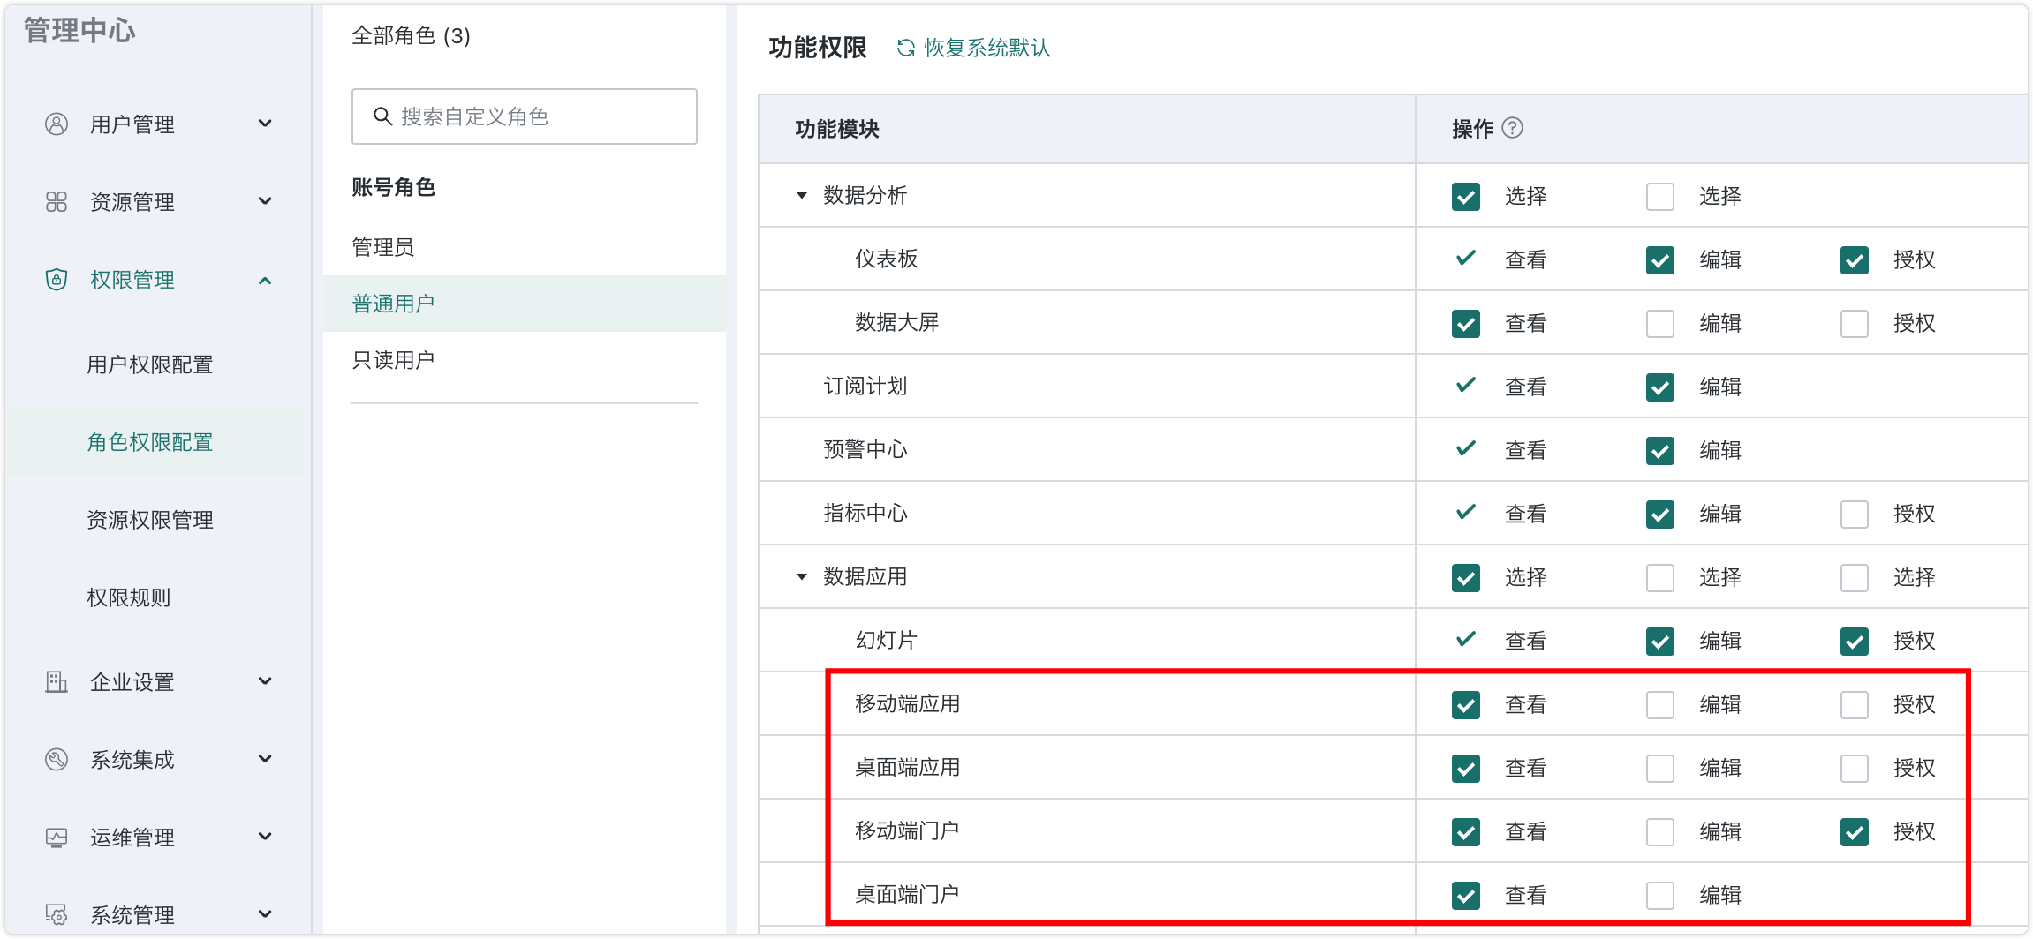Select the 只读用户 role
The height and width of the screenshot is (939, 2033).
(x=394, y=360)
